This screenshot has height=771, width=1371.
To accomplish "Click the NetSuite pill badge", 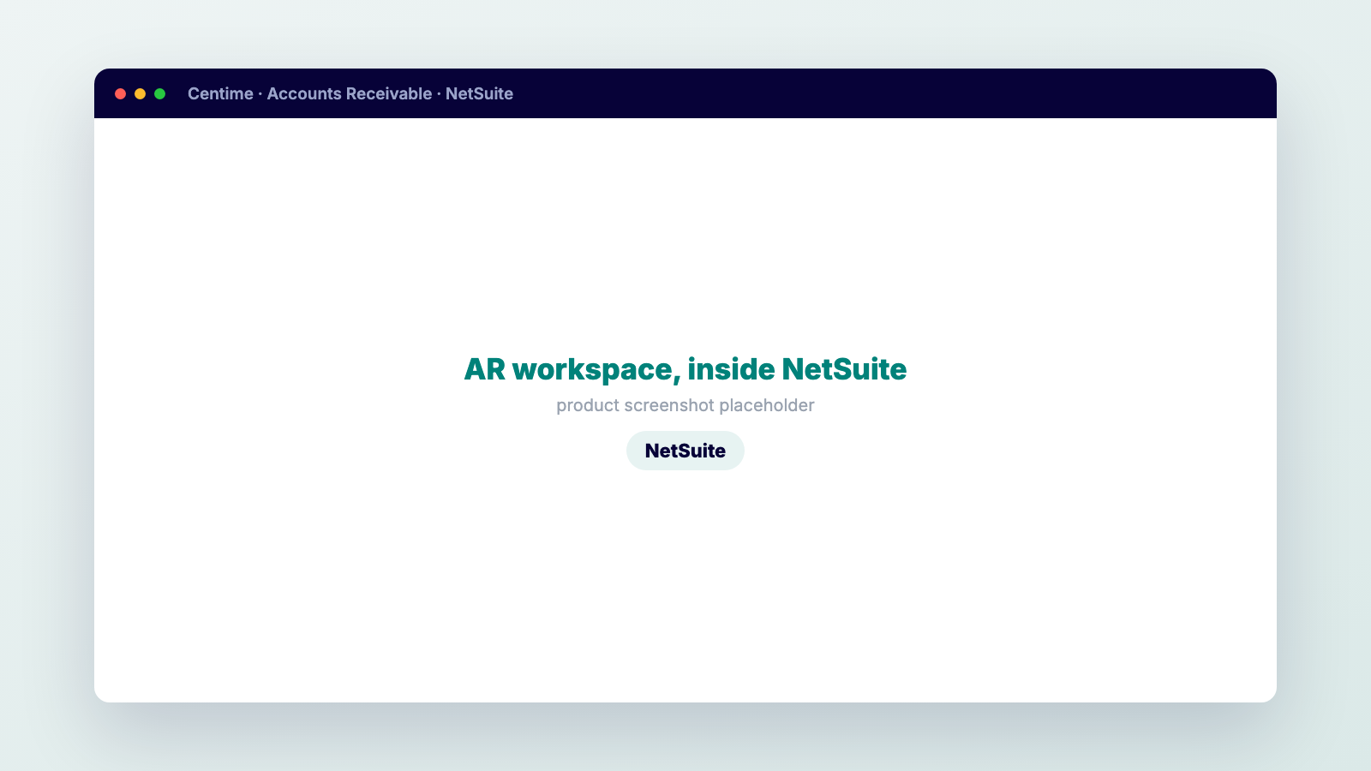I will point(685,451).
